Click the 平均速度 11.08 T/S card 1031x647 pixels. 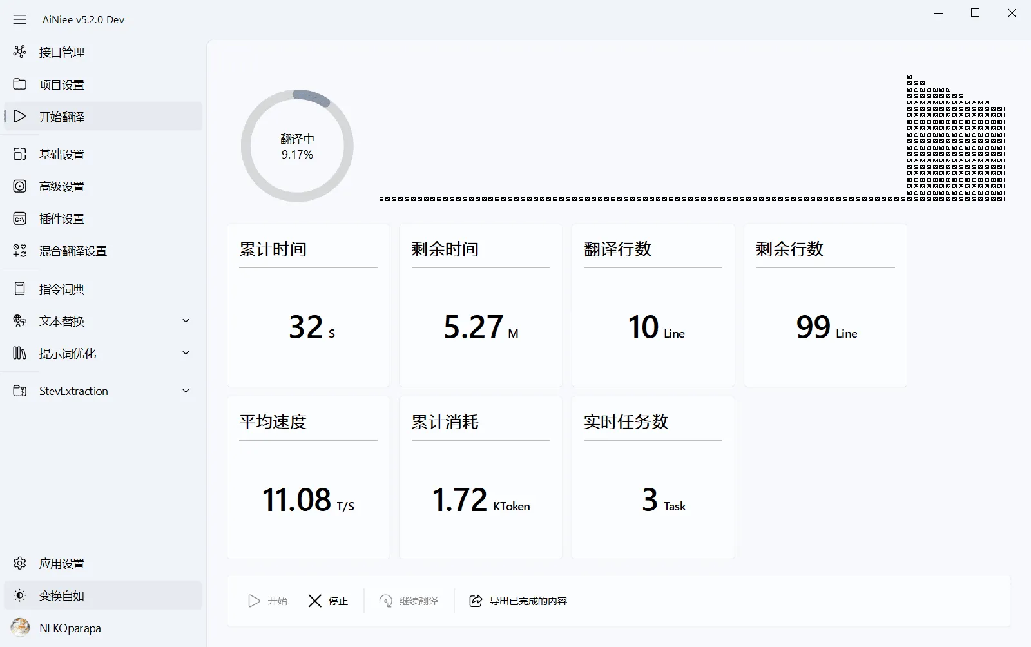pyautogui.click(x=308, y=478)
